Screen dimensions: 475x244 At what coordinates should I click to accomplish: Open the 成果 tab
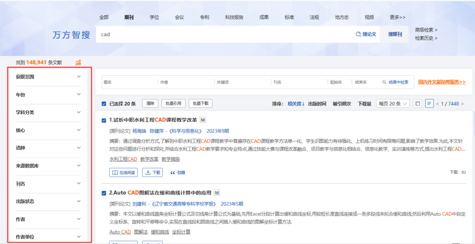(264, 17)
